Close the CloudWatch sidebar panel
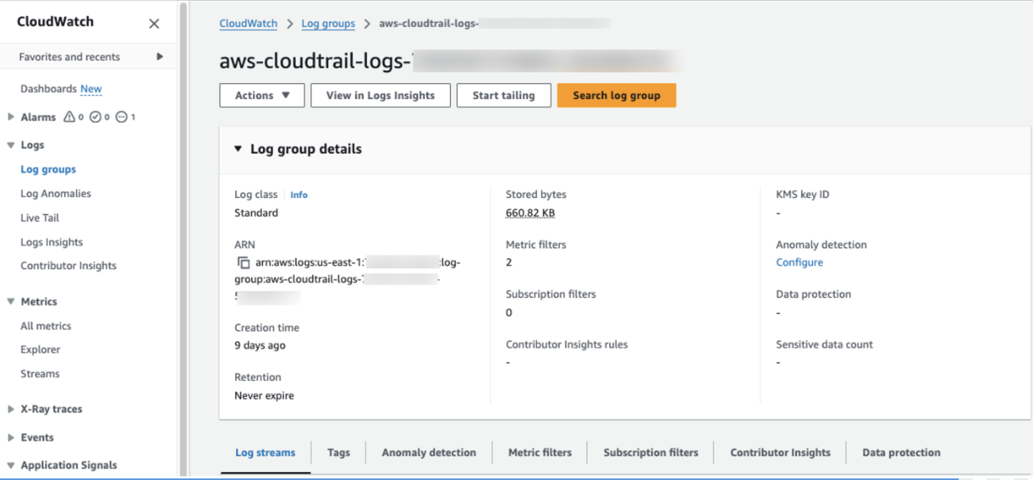 click(154, 23)
